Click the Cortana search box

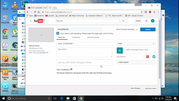coord(29,98)
